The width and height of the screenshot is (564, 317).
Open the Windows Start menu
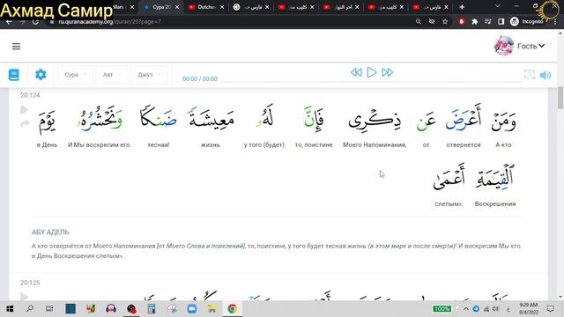[10, 309]
